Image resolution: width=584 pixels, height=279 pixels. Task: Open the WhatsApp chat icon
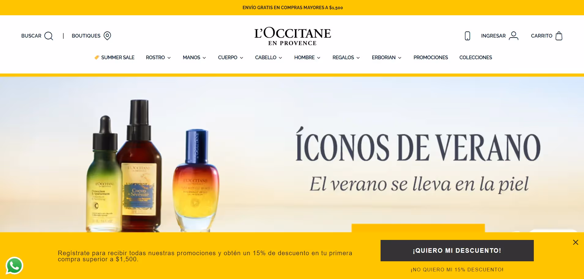[14, 265]
